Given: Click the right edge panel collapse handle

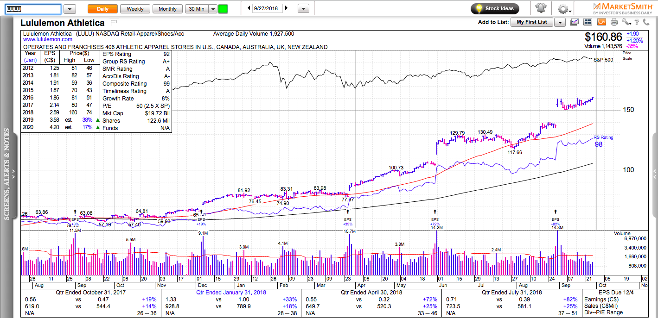Looking at the screenshot, I should tap(654, 175).
